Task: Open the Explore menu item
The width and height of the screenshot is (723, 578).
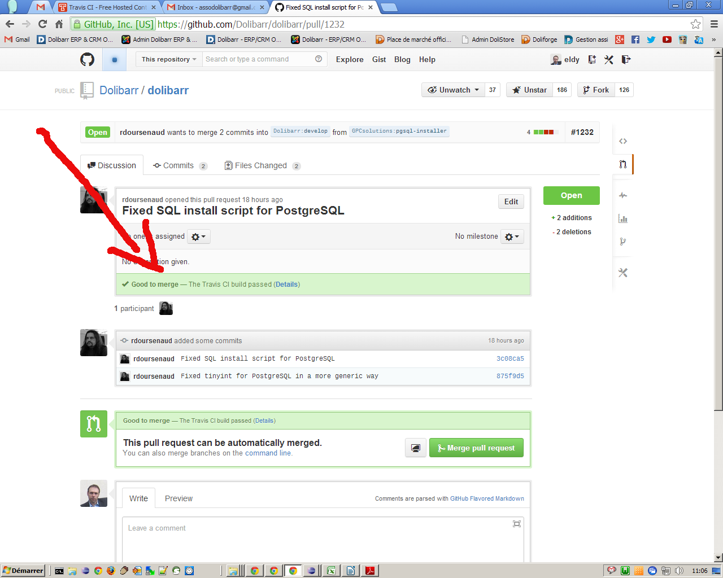Action: 350,59
